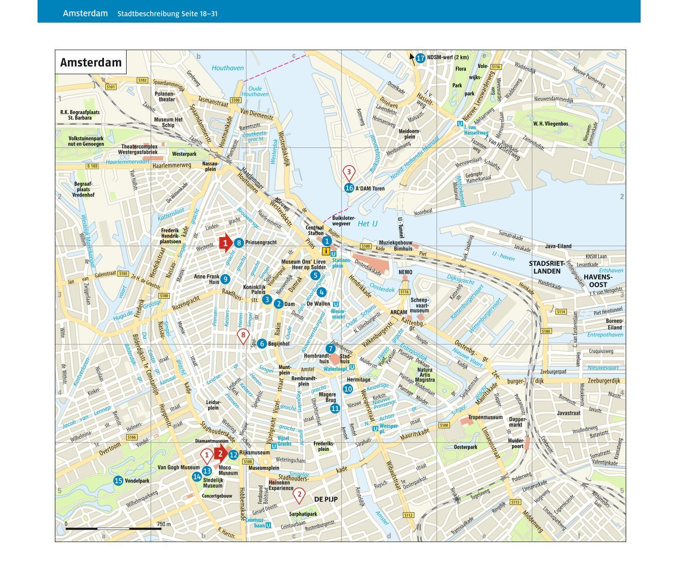Select red pin 2 in De Pijp
The height and width of the screenshot is (583, 682).
click(x=299, y=495)
